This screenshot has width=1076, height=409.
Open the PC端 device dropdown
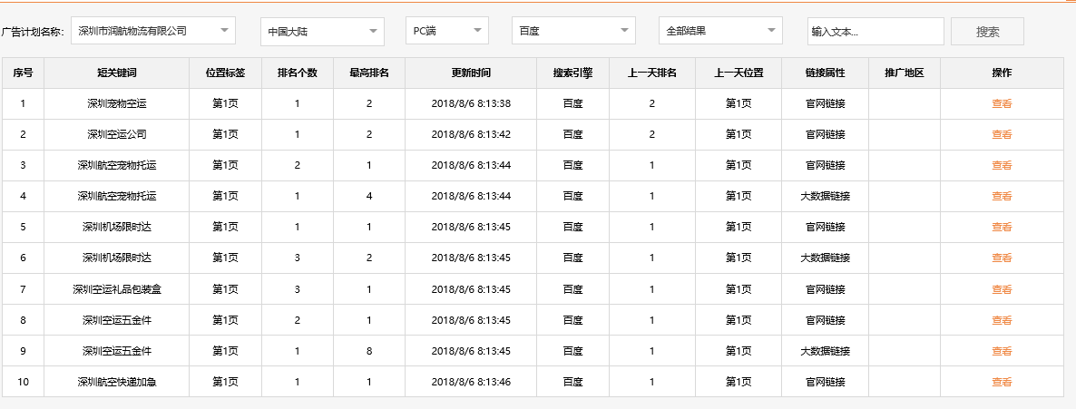446,31
